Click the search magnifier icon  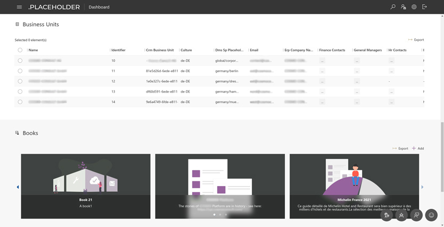[393, 7]
